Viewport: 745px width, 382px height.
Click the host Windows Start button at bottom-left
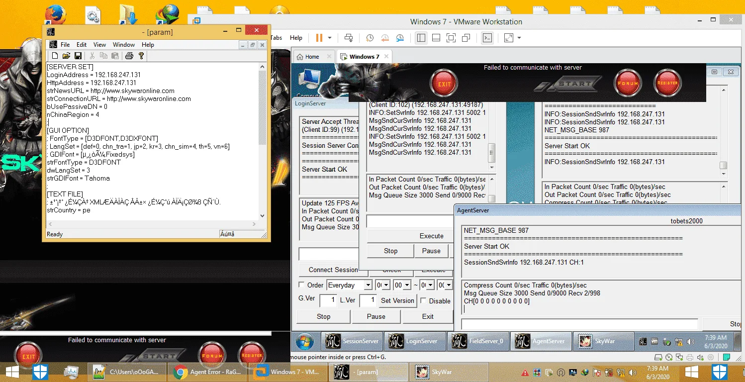tap(11, 372)
